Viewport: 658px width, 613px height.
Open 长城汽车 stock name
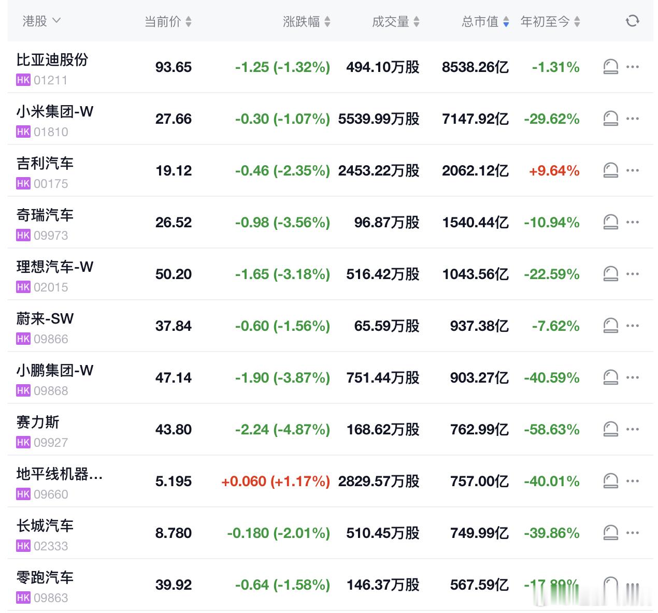click(45, 526)
